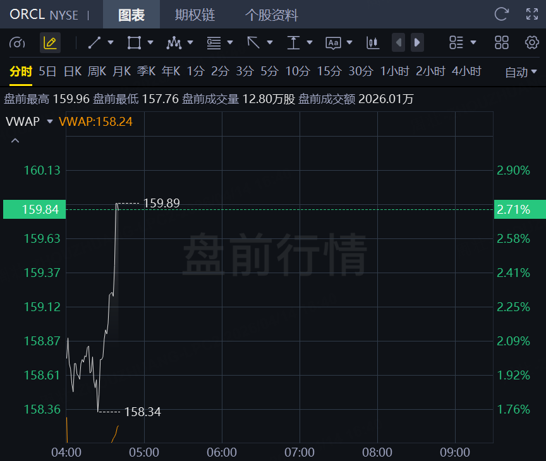
Task: Select the rectangle shape tool
Action: click(x=134, y=43)
